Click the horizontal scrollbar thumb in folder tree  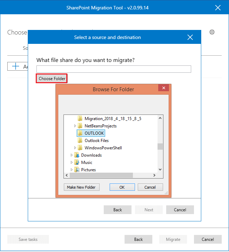pyautogui.click(x=101, y=175)
